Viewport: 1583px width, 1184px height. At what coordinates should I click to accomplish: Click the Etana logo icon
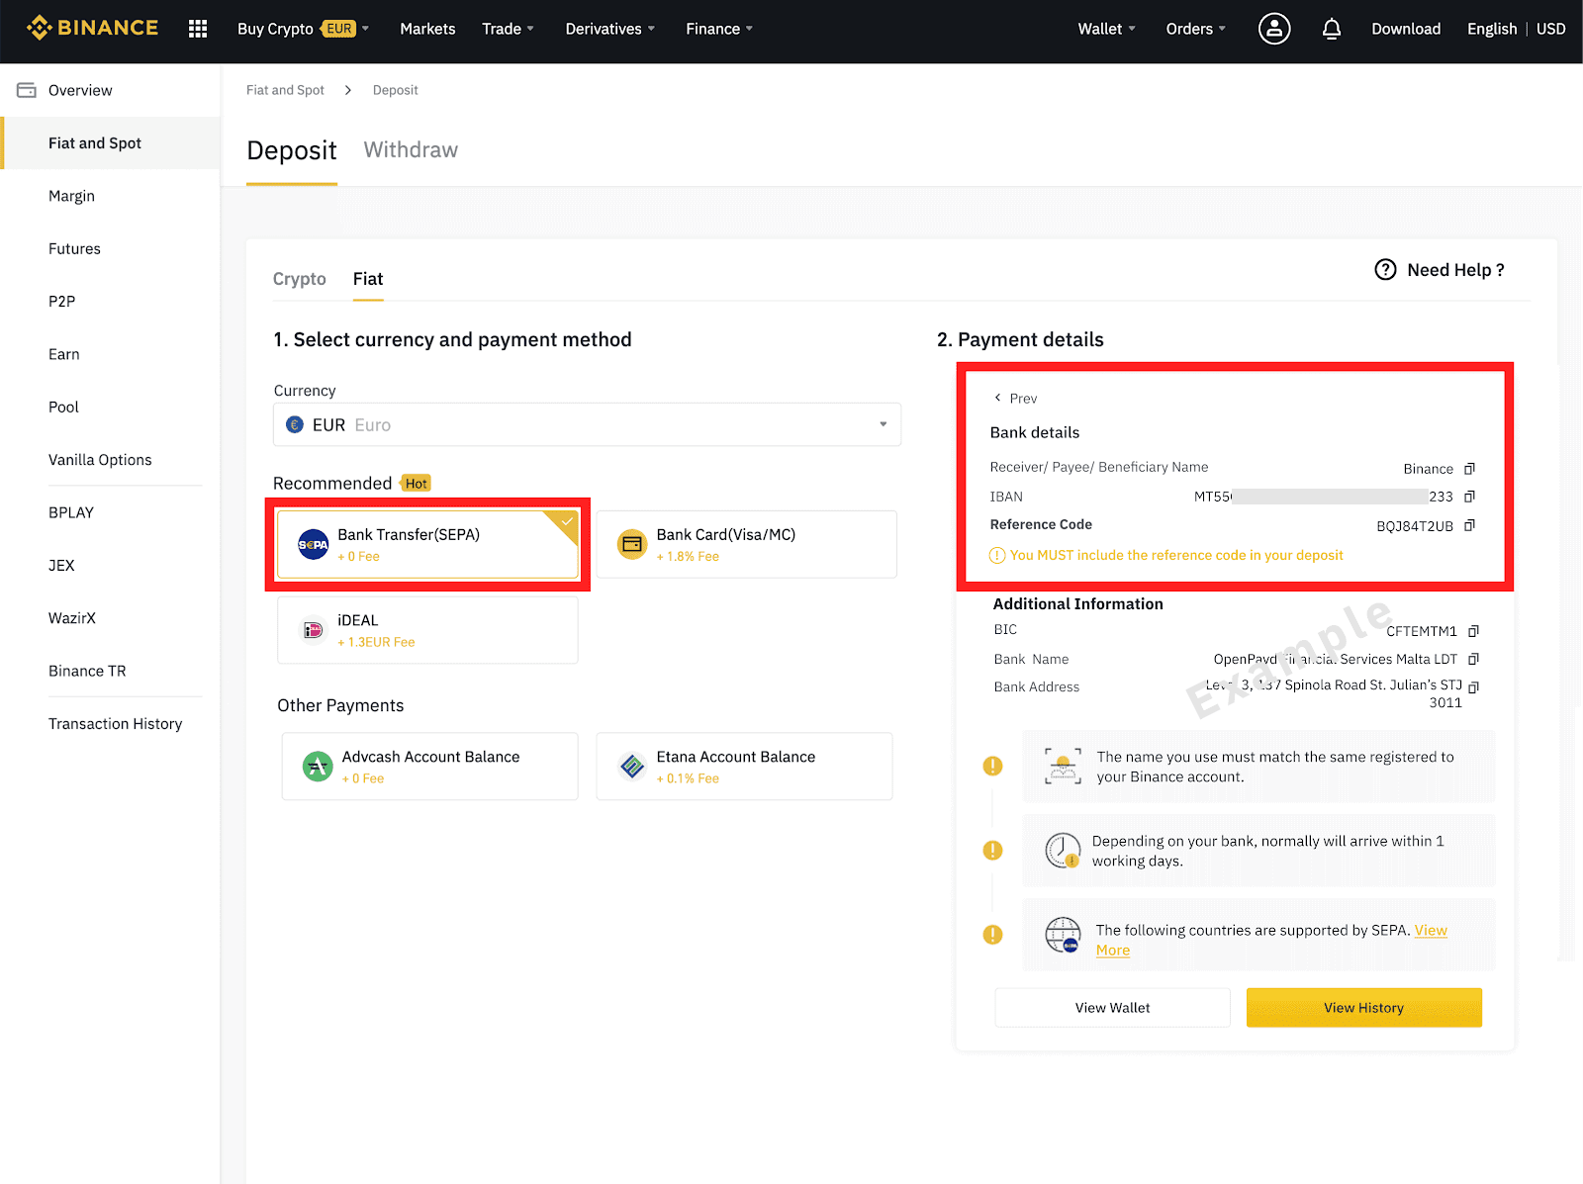[x=632, y=766]
